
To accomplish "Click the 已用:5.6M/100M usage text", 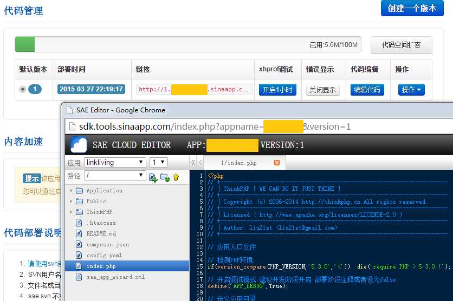I will 334,45.
